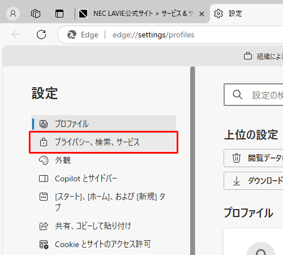Open Copilot とサイドバー settings
This screenshot has width=283, height=255.
coord(104,178)
